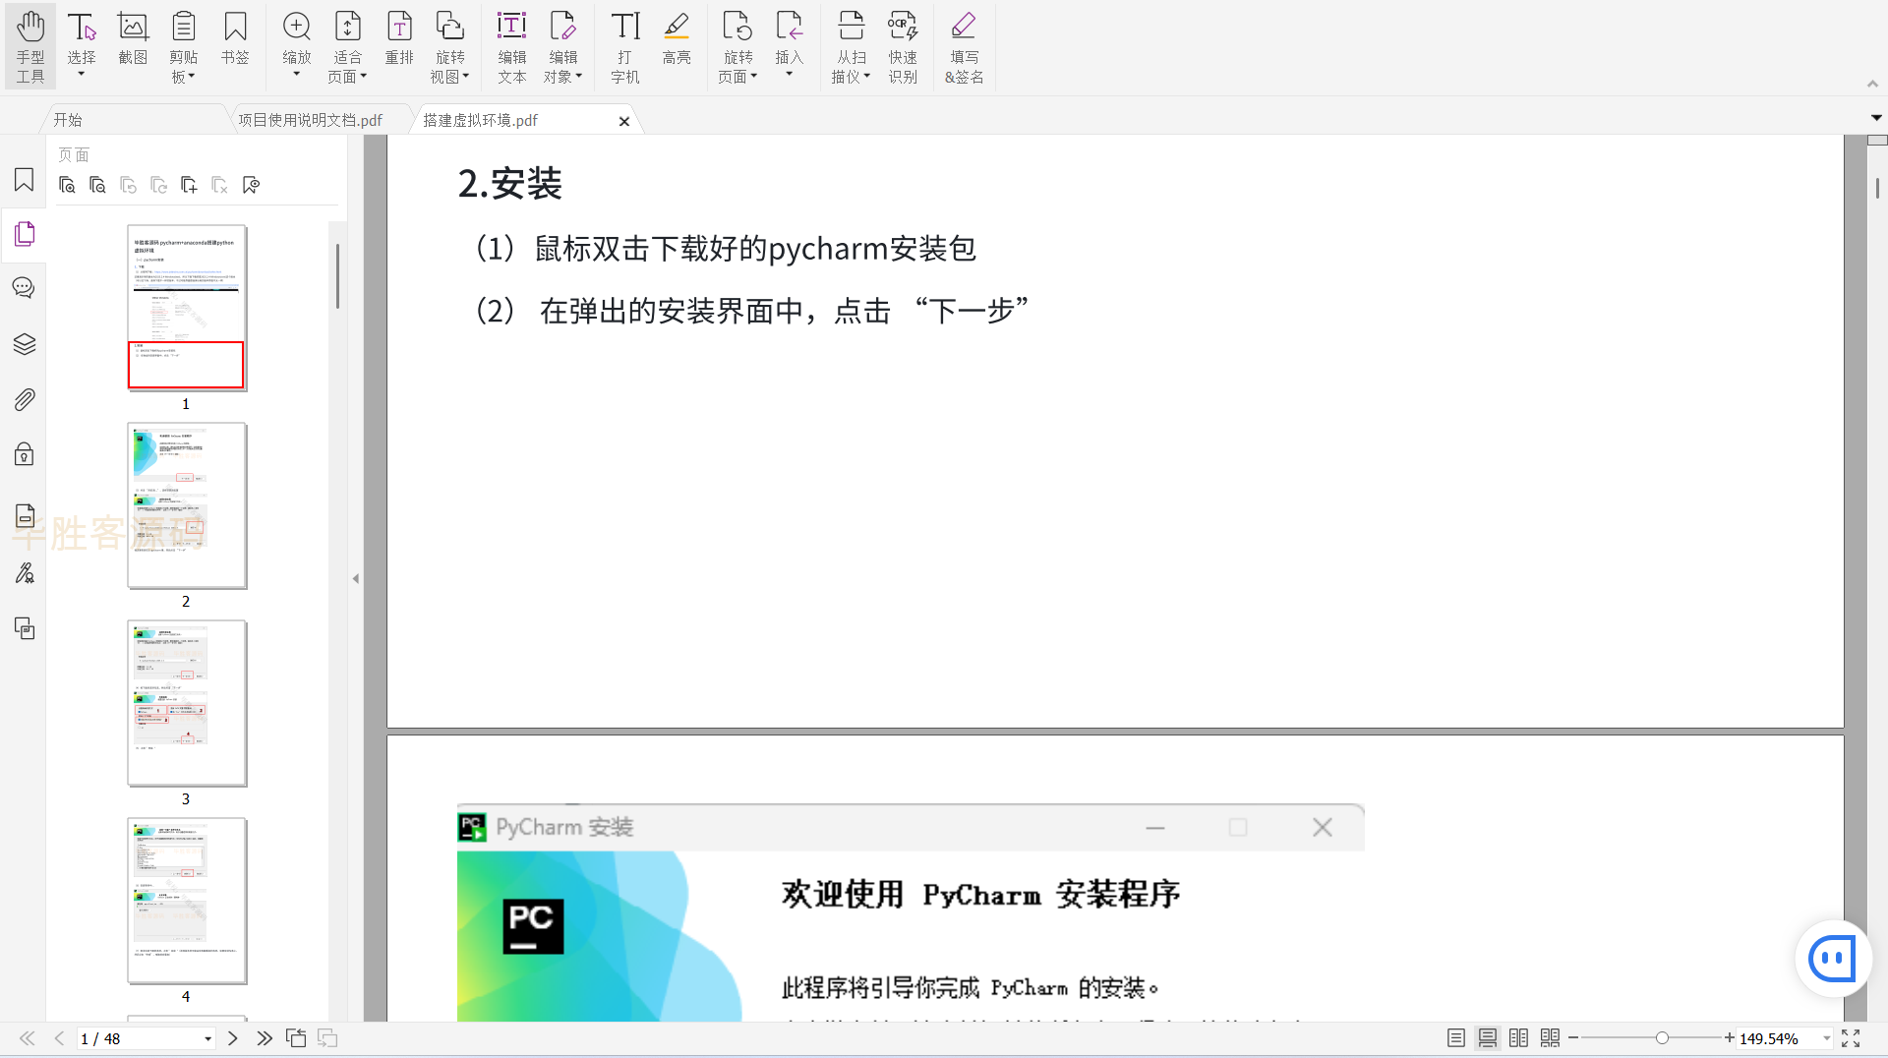This screenshot has width=1888, height=1058.
Task: Enter full screen mode
Action: [x=1851, y=1038]
